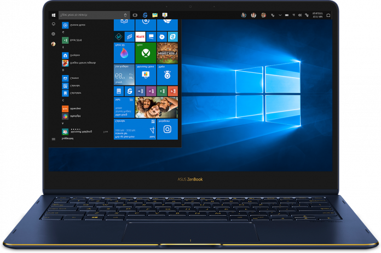This screenshot has width=381, height=253.
Task: Open the Microsoft Store tile
Action: click(146, 74)
